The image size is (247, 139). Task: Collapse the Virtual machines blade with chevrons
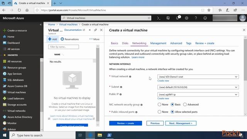90,30
